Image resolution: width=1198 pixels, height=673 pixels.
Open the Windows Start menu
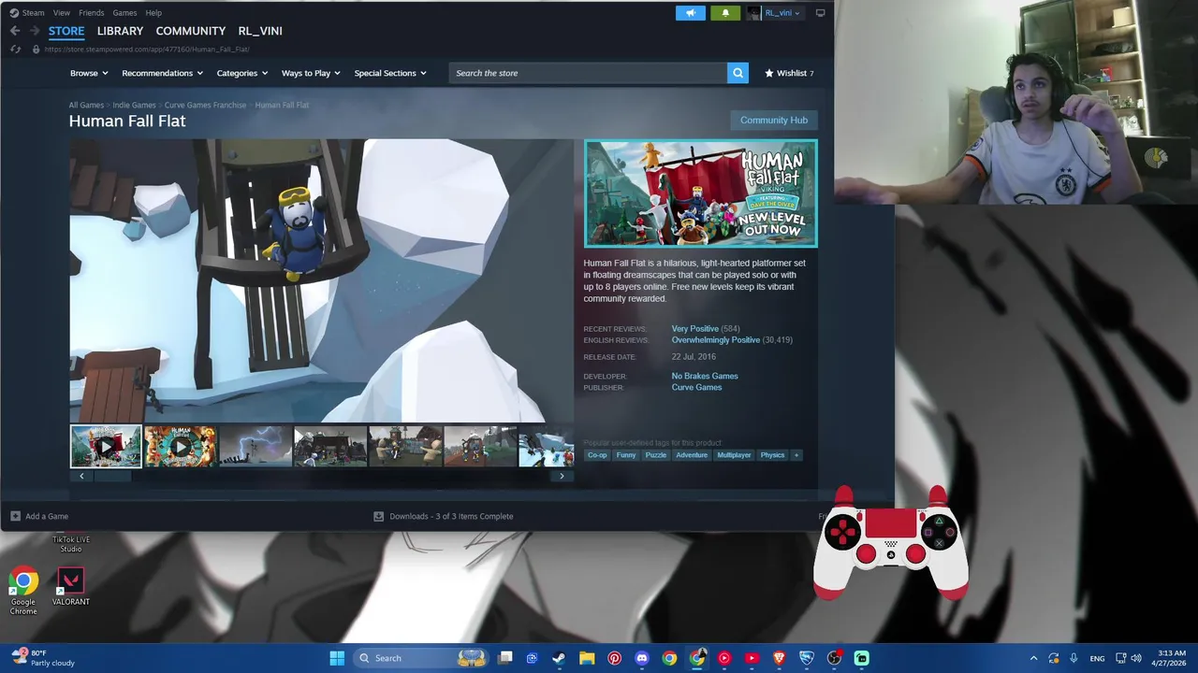337,658
